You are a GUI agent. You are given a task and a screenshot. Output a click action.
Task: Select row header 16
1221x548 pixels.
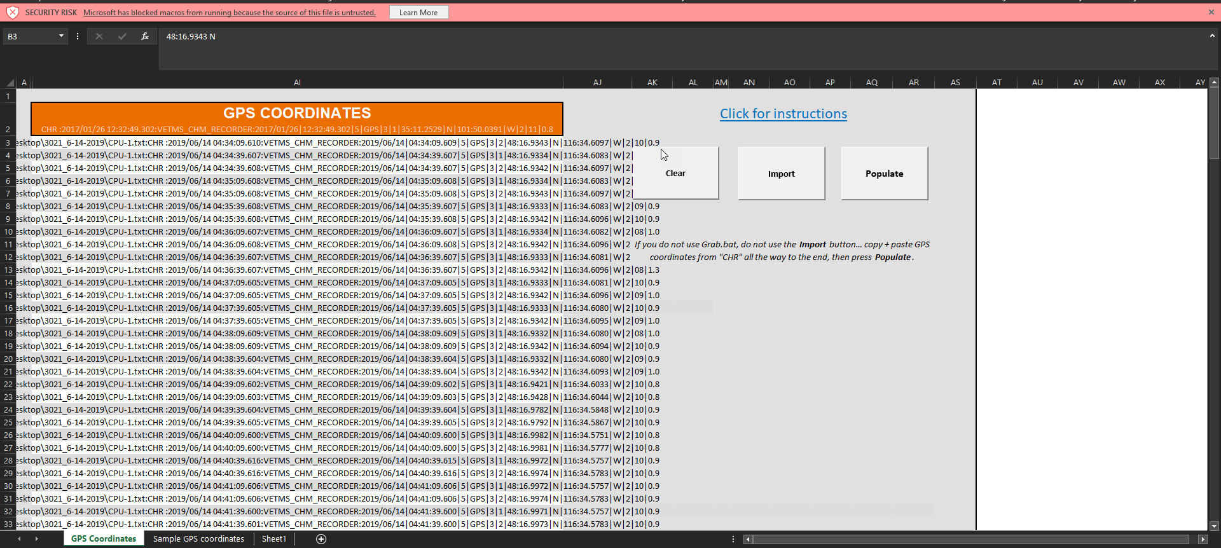(8, 308)
